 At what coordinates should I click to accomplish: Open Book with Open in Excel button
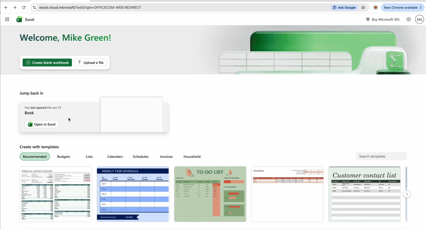point(42,124)
